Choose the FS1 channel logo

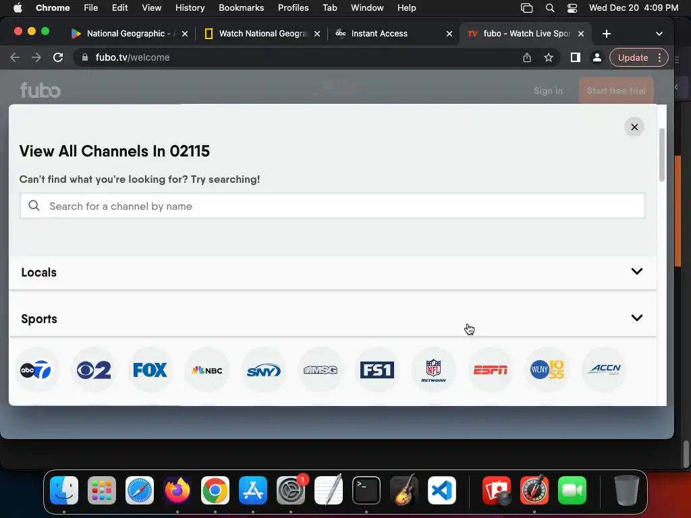pos(377,370)
